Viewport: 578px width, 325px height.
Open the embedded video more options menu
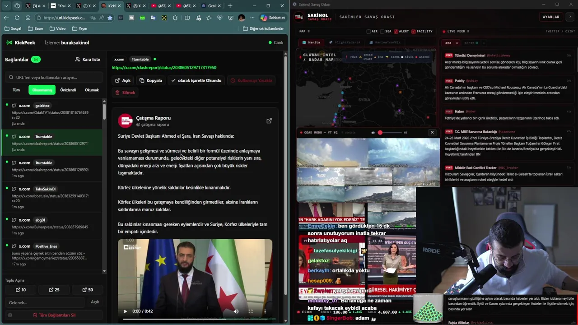265,311
